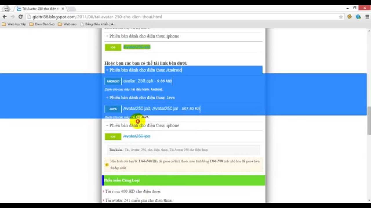Click the Phần mềm Cùng Loại header
The image size is (371, 208).
coord(183,180)
